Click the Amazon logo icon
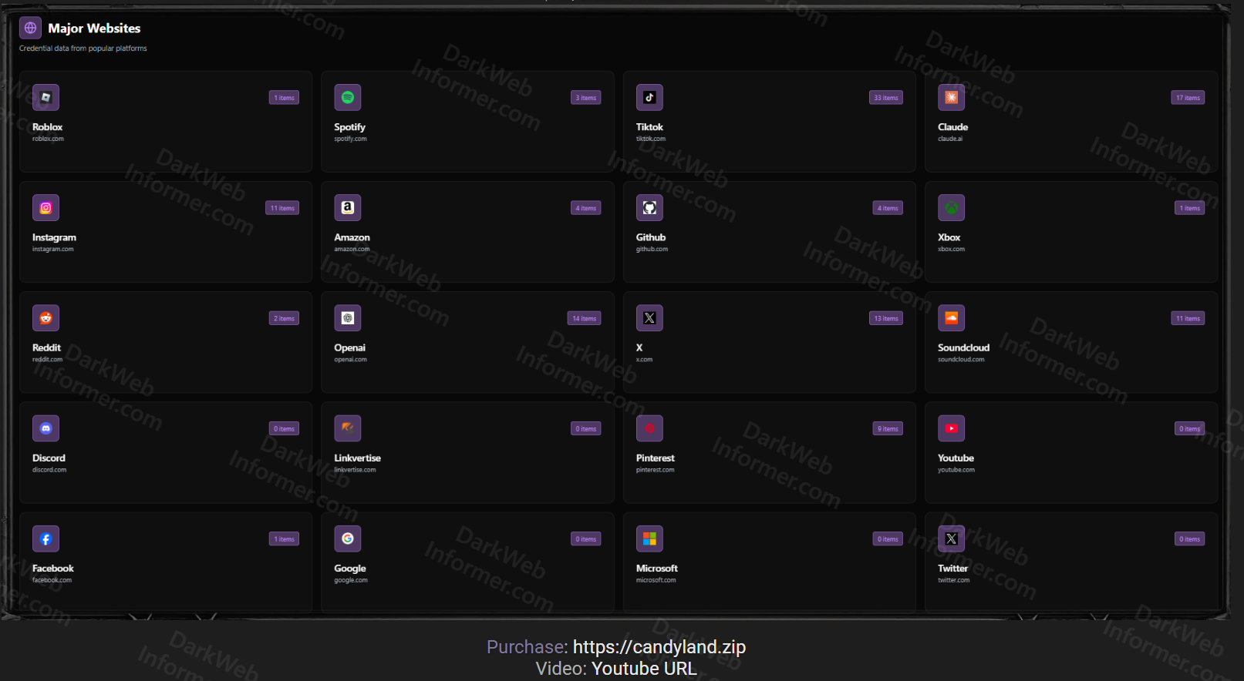 (348, 208)
